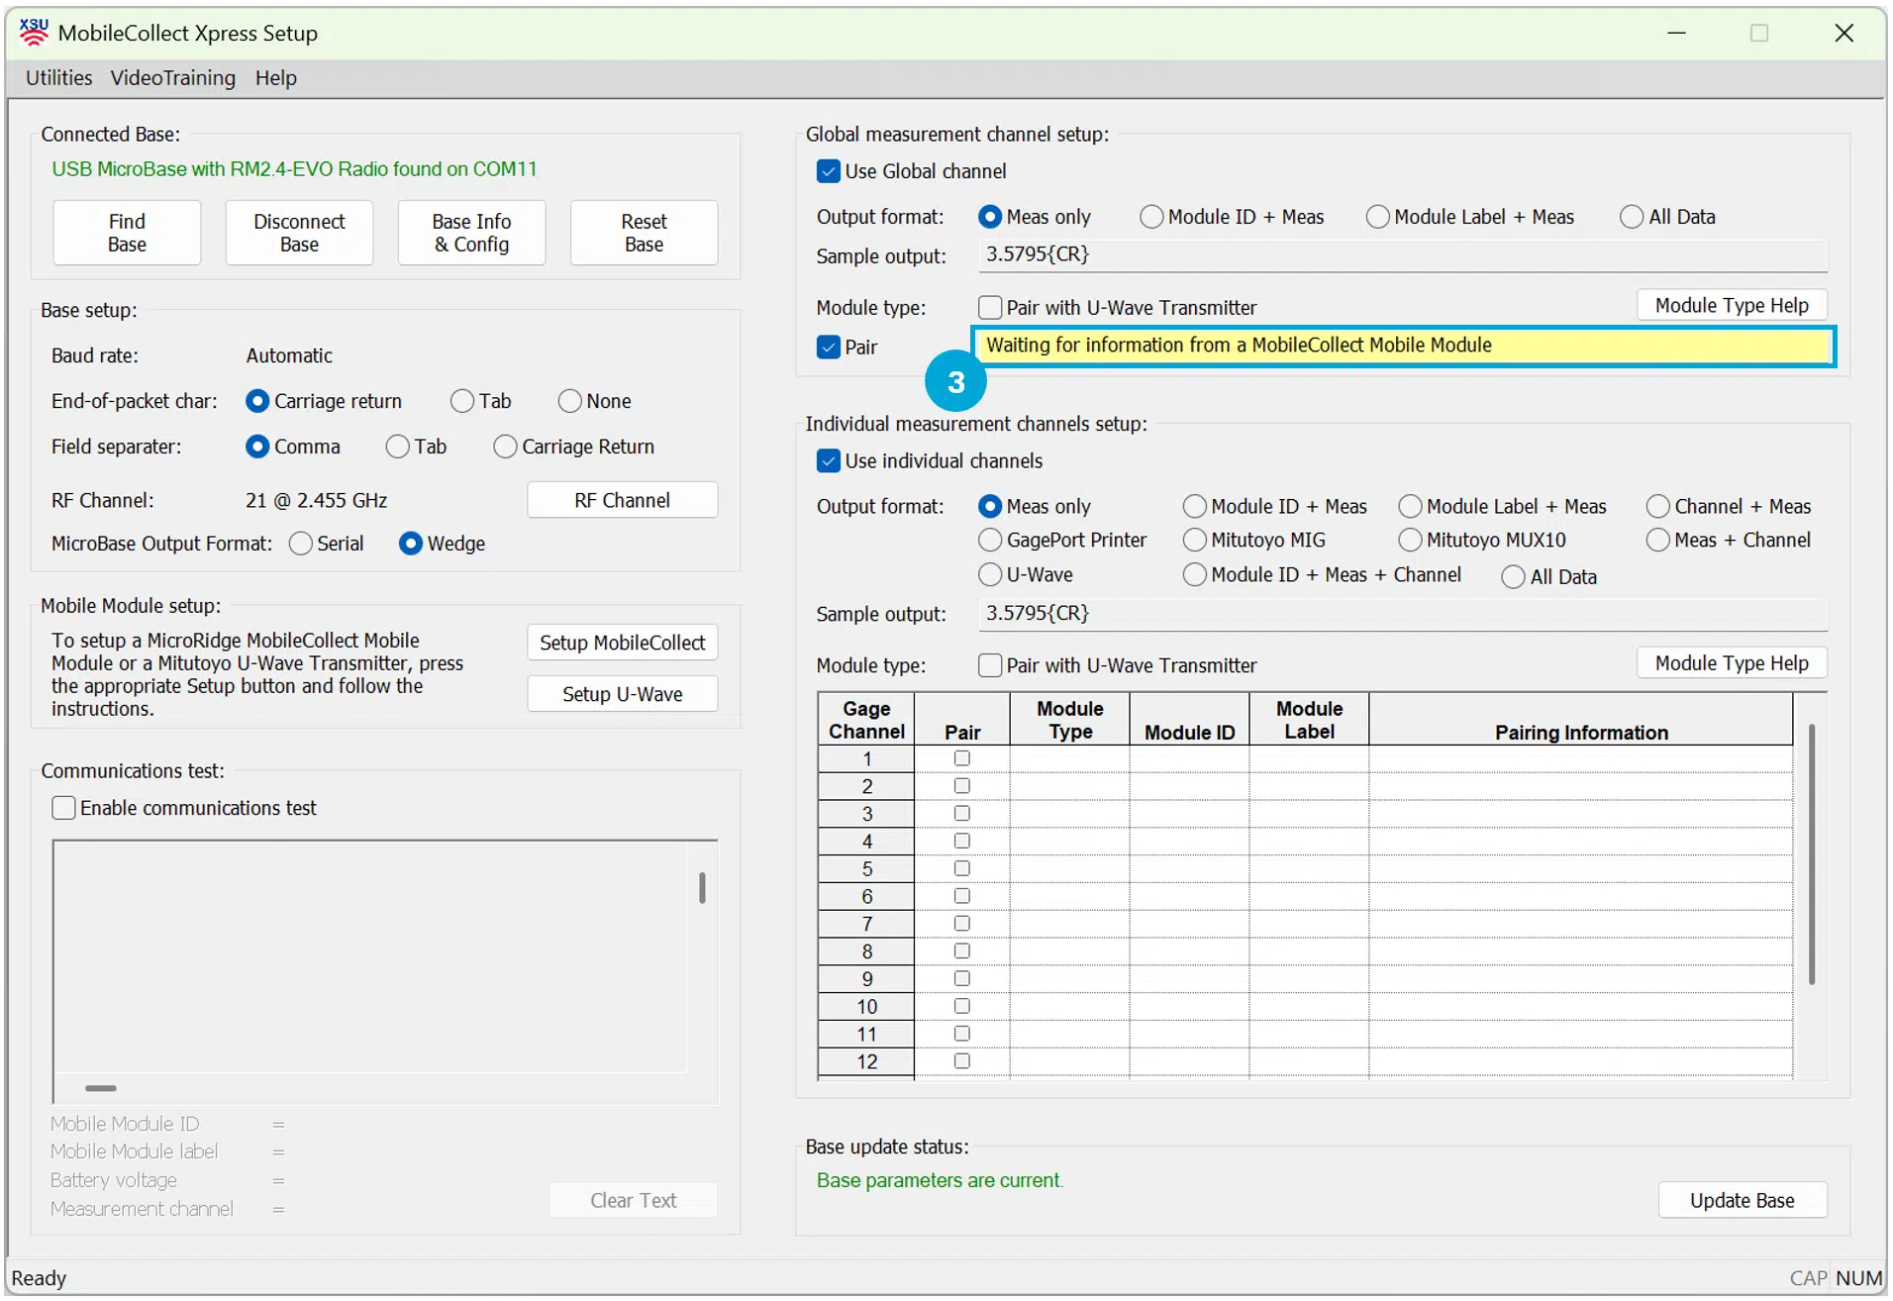
Task: Click inside the communications test output area
Action: (x=371, y=957)
